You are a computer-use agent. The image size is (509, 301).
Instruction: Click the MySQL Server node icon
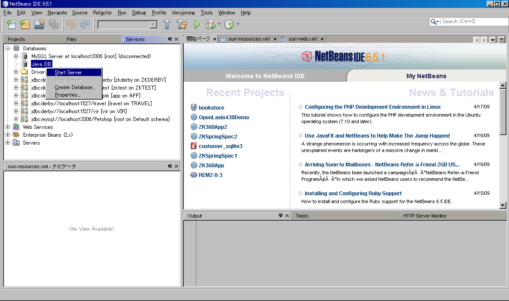point(24,56)
